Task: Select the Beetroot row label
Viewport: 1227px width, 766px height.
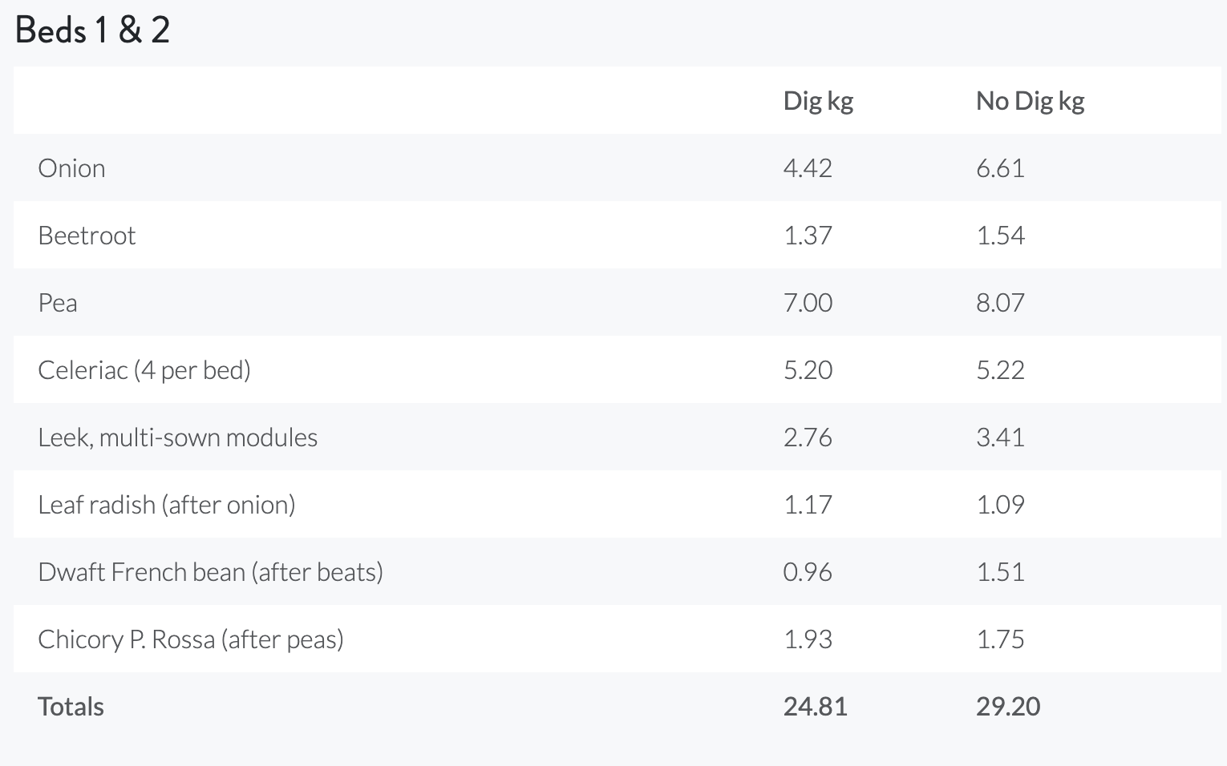Action: coord(87,236)
